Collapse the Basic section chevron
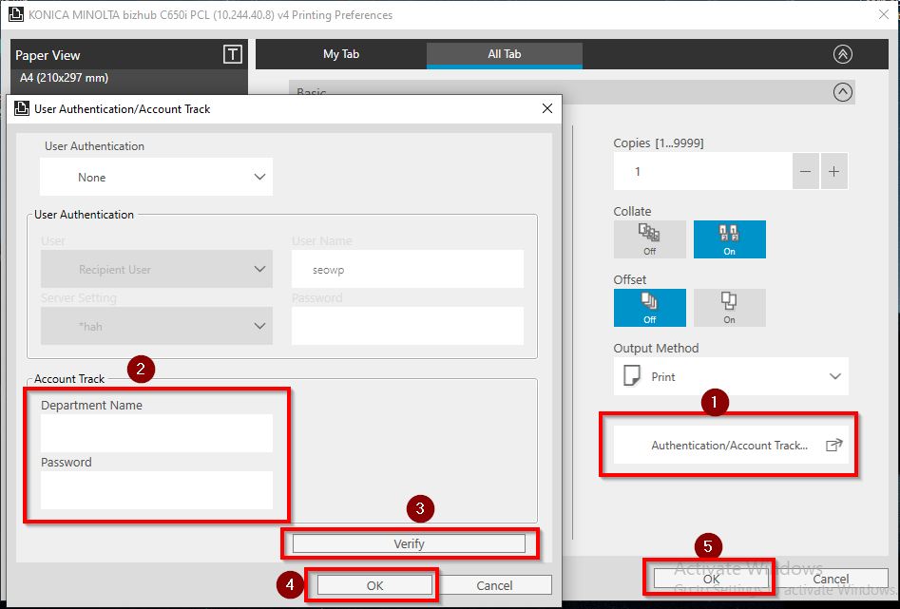This screenshot has width=900, height=609. click(842, 92)
